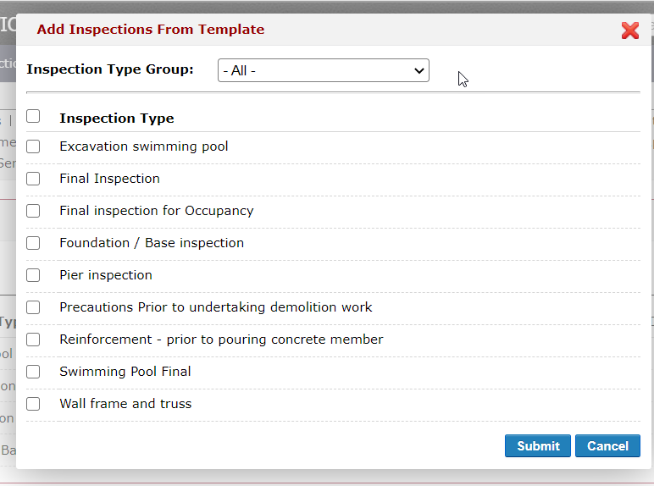Click the Final inspection for Occupancy text

(156, 211)
